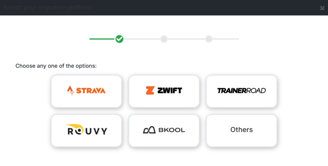Click the Bkool mountain outline icon
Image resolution: width=328 pixels, height=166 pixels.
click(149, 130)
